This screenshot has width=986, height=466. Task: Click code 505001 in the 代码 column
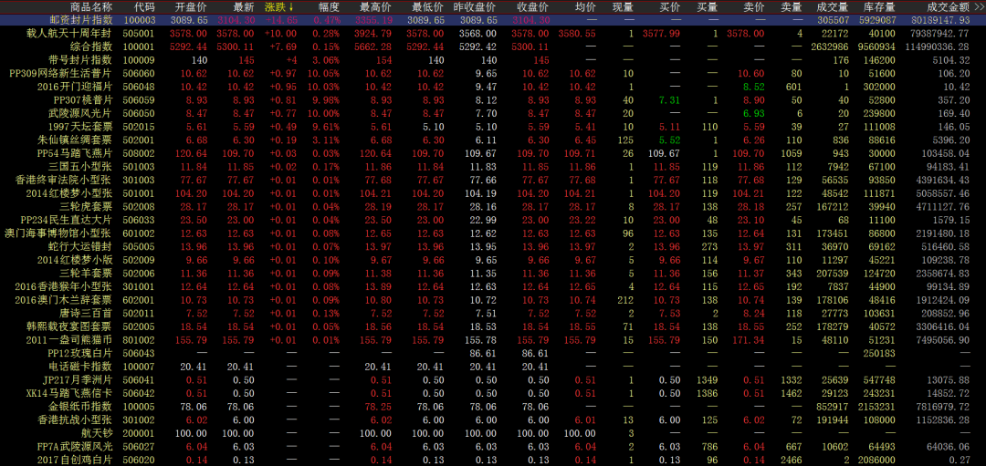[x=139, y=33]
